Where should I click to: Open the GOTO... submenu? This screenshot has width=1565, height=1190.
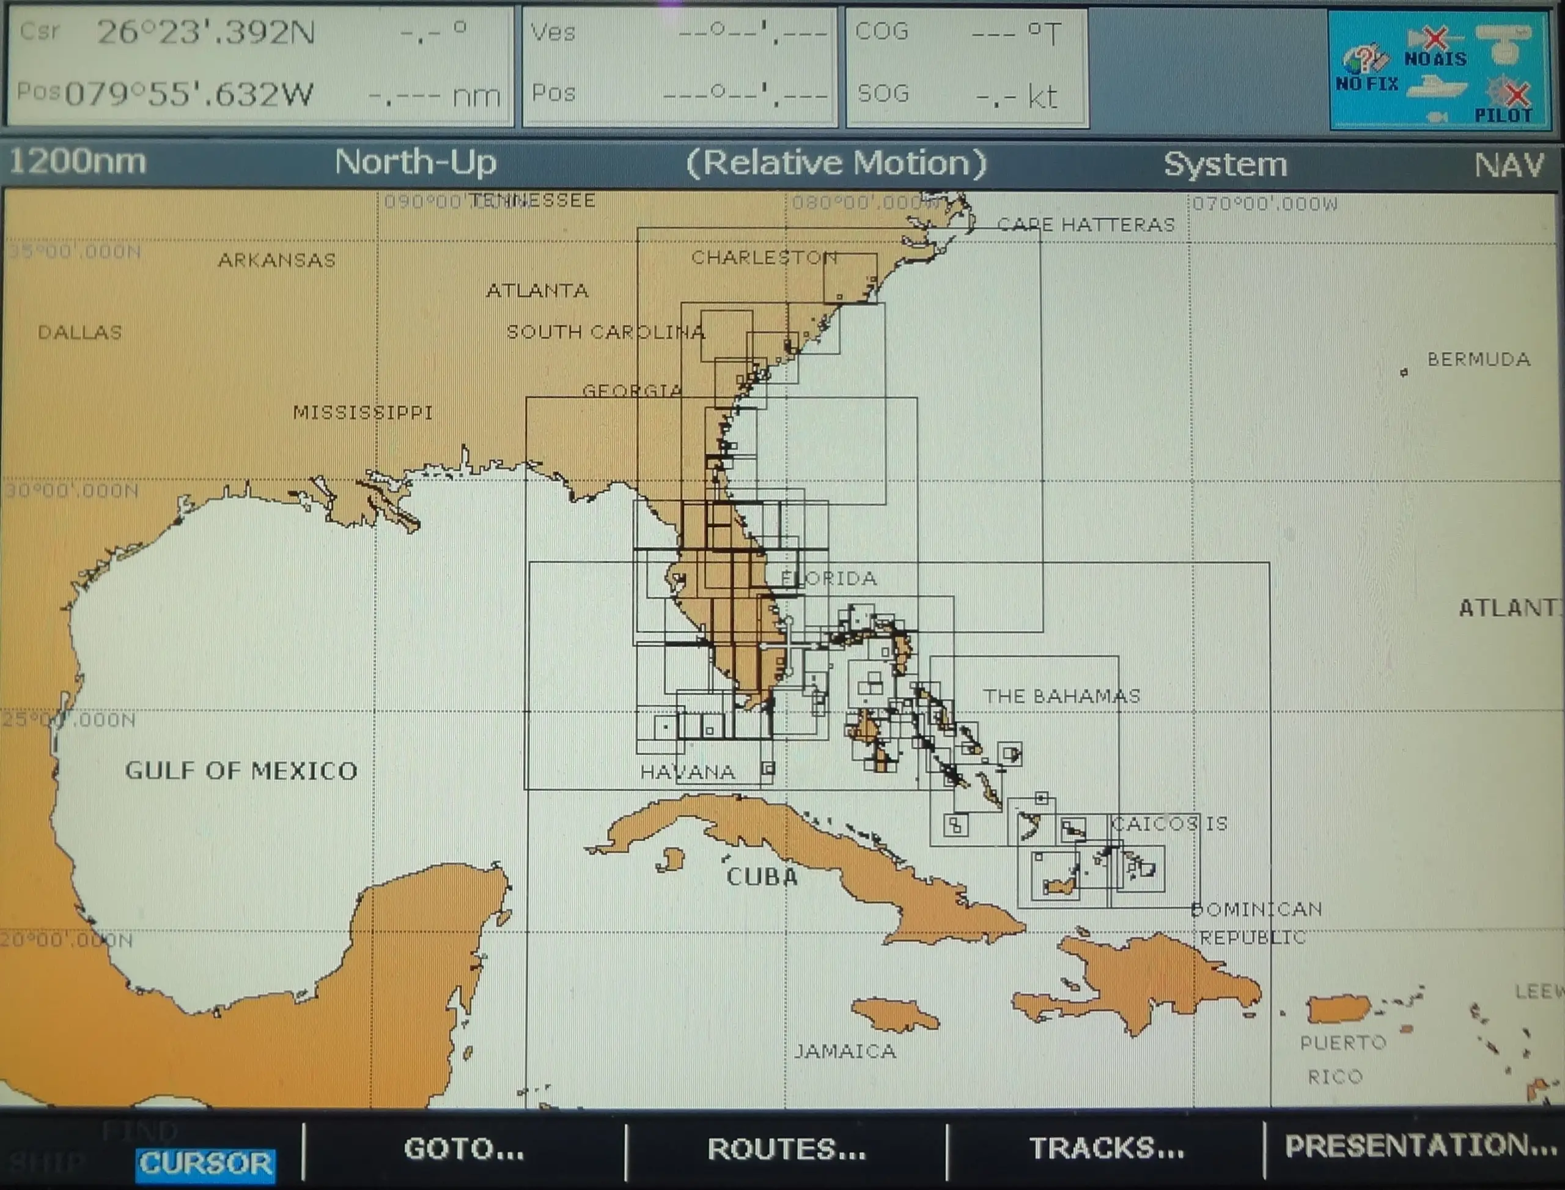click(465, 1148)
